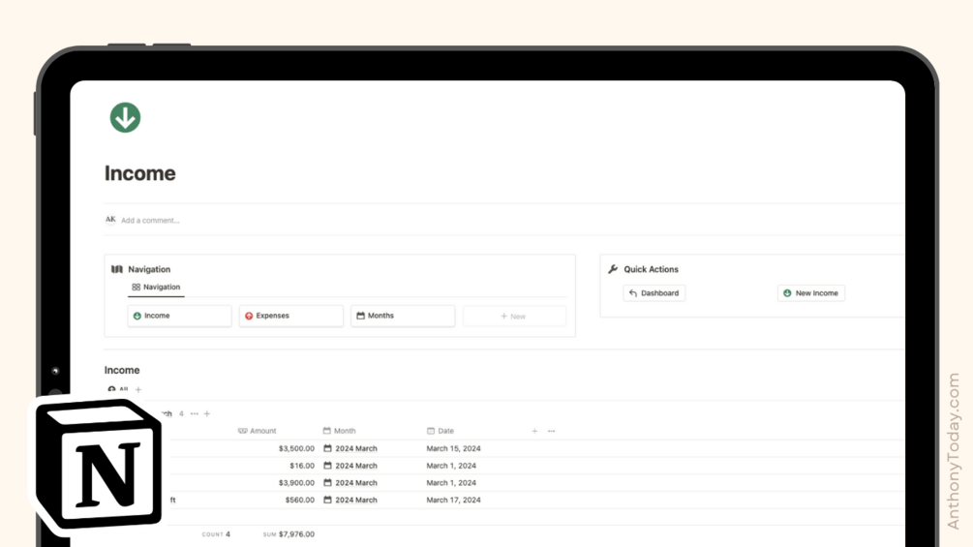The height and width of the screenshot is (547, 973).
Task: Click the red icon on Expenses card
Action: [x=249, y=316]
